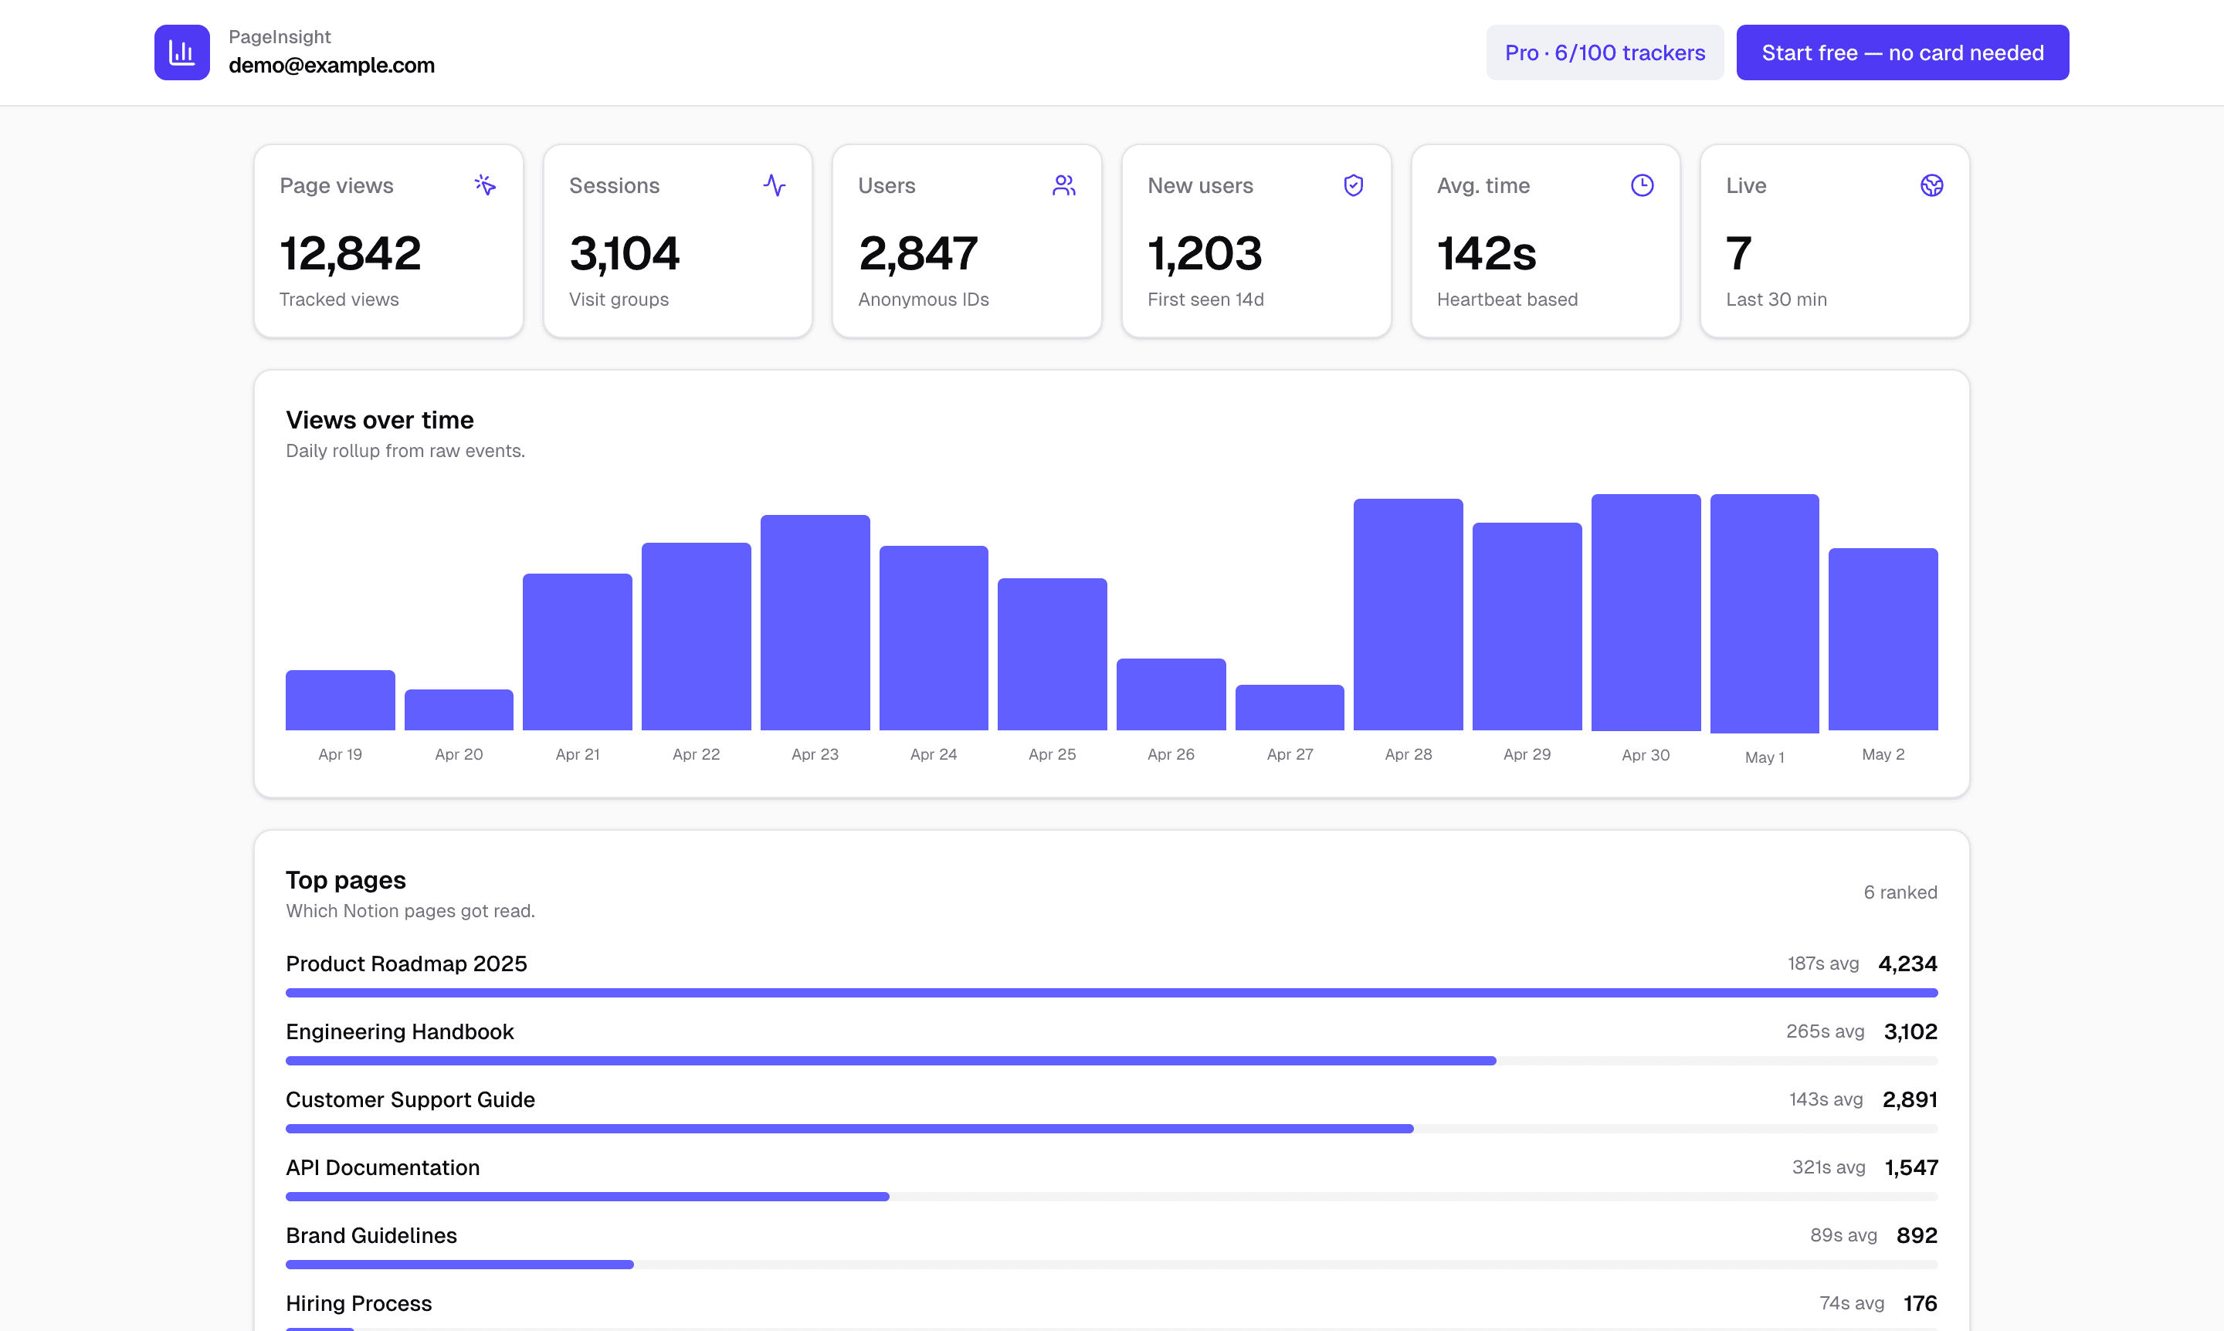Click the Product Roadmap 2025 progress bar
Viewport: 2224px width, 1331px height.
(1111, 993)
